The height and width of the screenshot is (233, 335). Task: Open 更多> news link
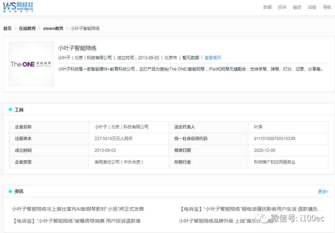(323, 191)
